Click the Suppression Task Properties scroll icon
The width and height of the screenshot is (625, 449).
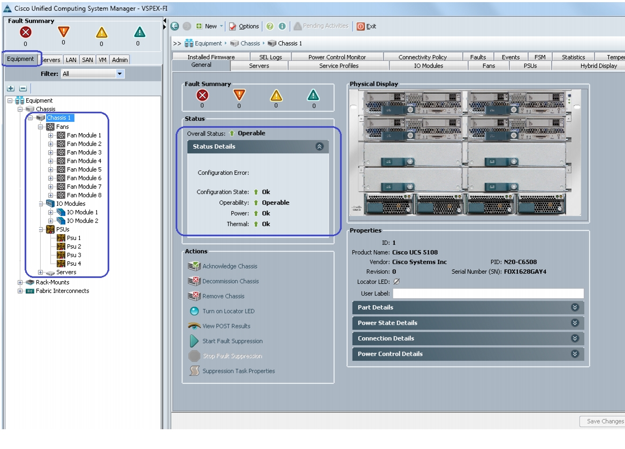pyautogui.click(x=194, y=370)
